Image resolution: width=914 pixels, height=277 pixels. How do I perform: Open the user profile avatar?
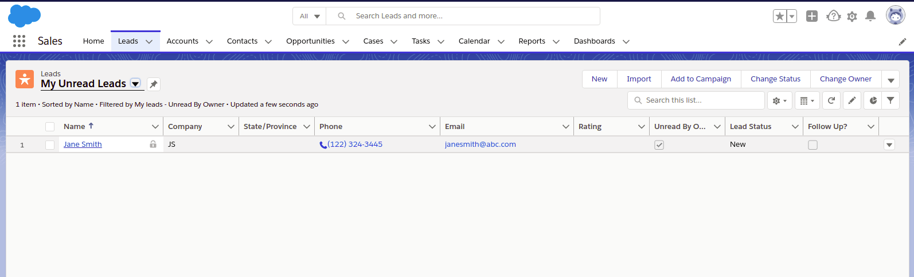(895, 15)
